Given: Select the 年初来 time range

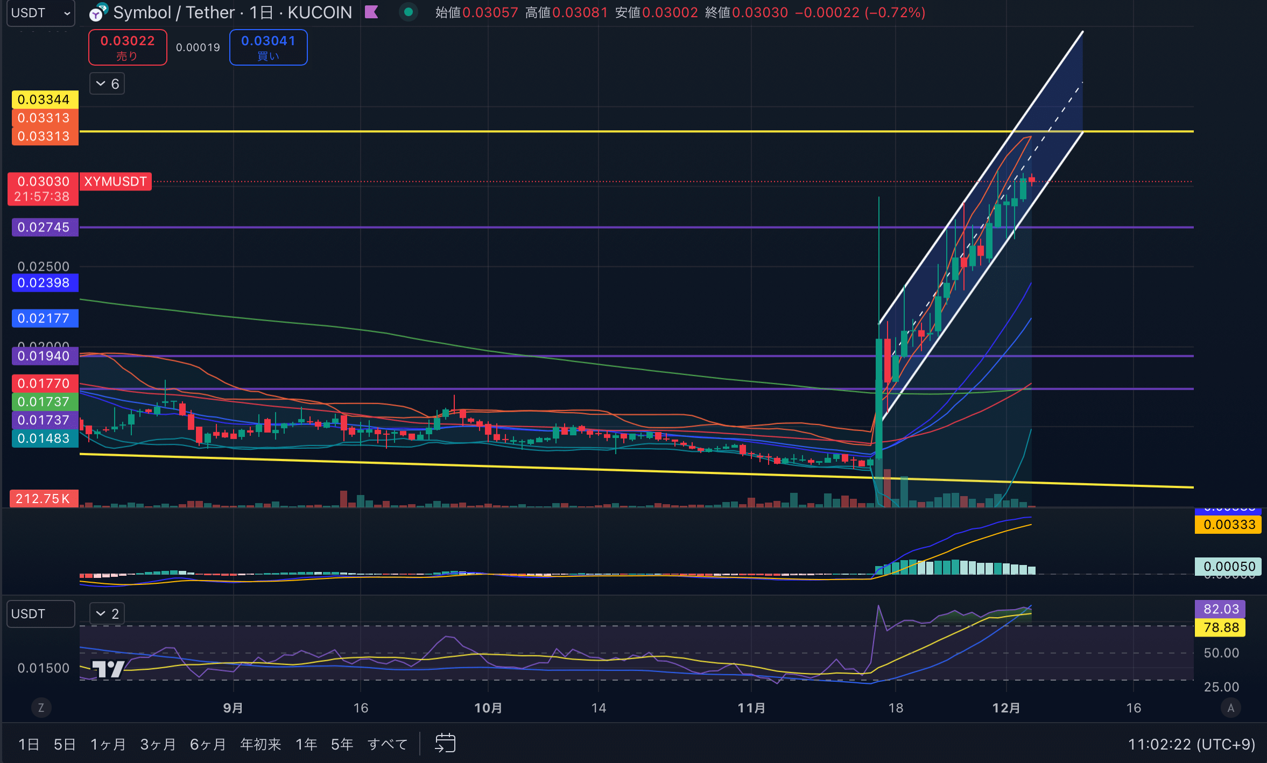Looking at the screenshot, I should (261, 744).
